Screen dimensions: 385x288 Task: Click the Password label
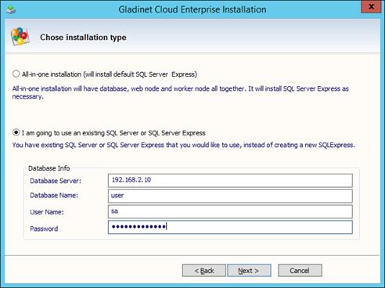[x=44, y=229]
